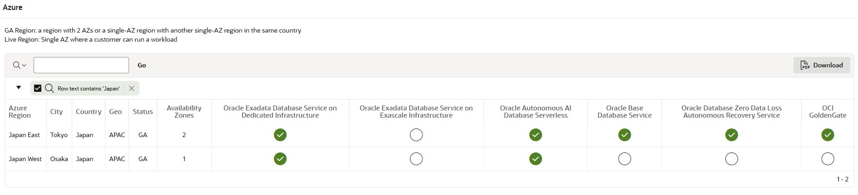The width and height of the screenshot is (858, 195).
Task: Click Japan East Autonomous AI Database checkmark
Action: click(536, 135)
